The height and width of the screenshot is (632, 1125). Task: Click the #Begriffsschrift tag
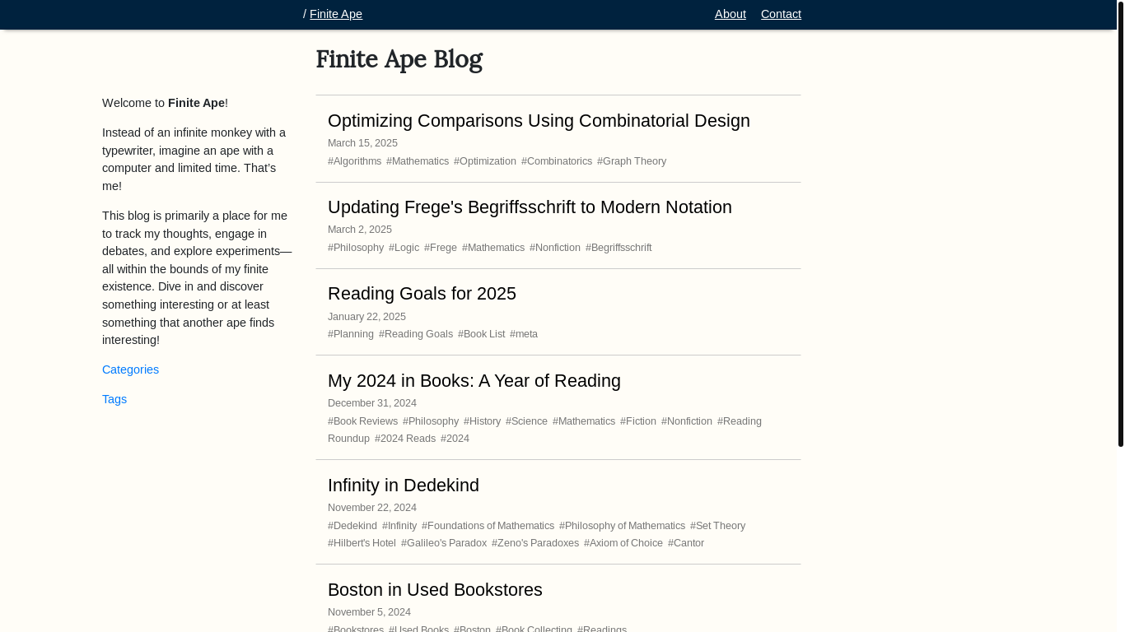(x=619, y=248)
